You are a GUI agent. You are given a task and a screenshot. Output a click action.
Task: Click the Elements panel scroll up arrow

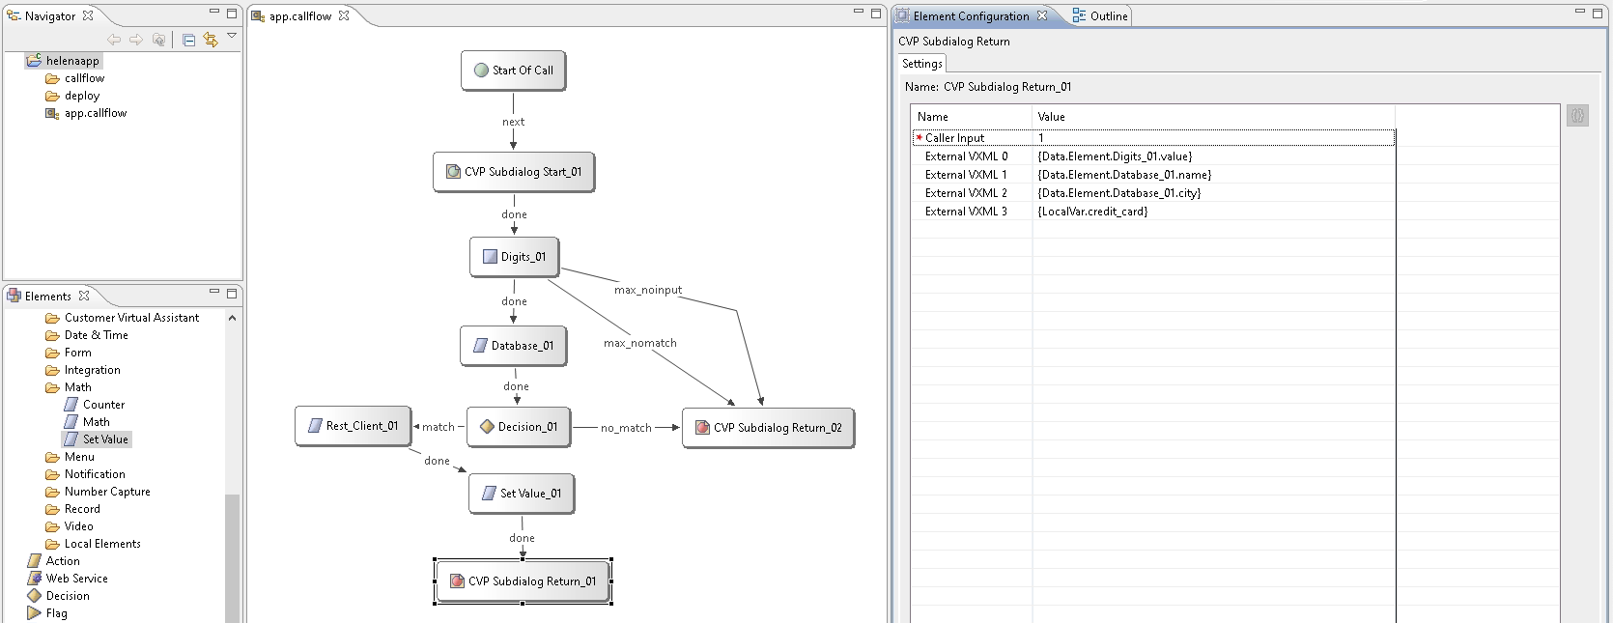(x=232, y=318)
